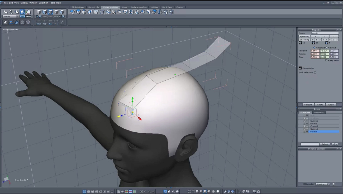343x194 pixels.
Task: Enable the Soft selection checkbox
Action: tap(315, 72)
